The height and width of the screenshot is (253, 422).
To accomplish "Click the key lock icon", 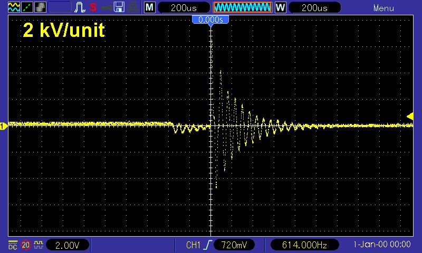I will pos(106,7).
